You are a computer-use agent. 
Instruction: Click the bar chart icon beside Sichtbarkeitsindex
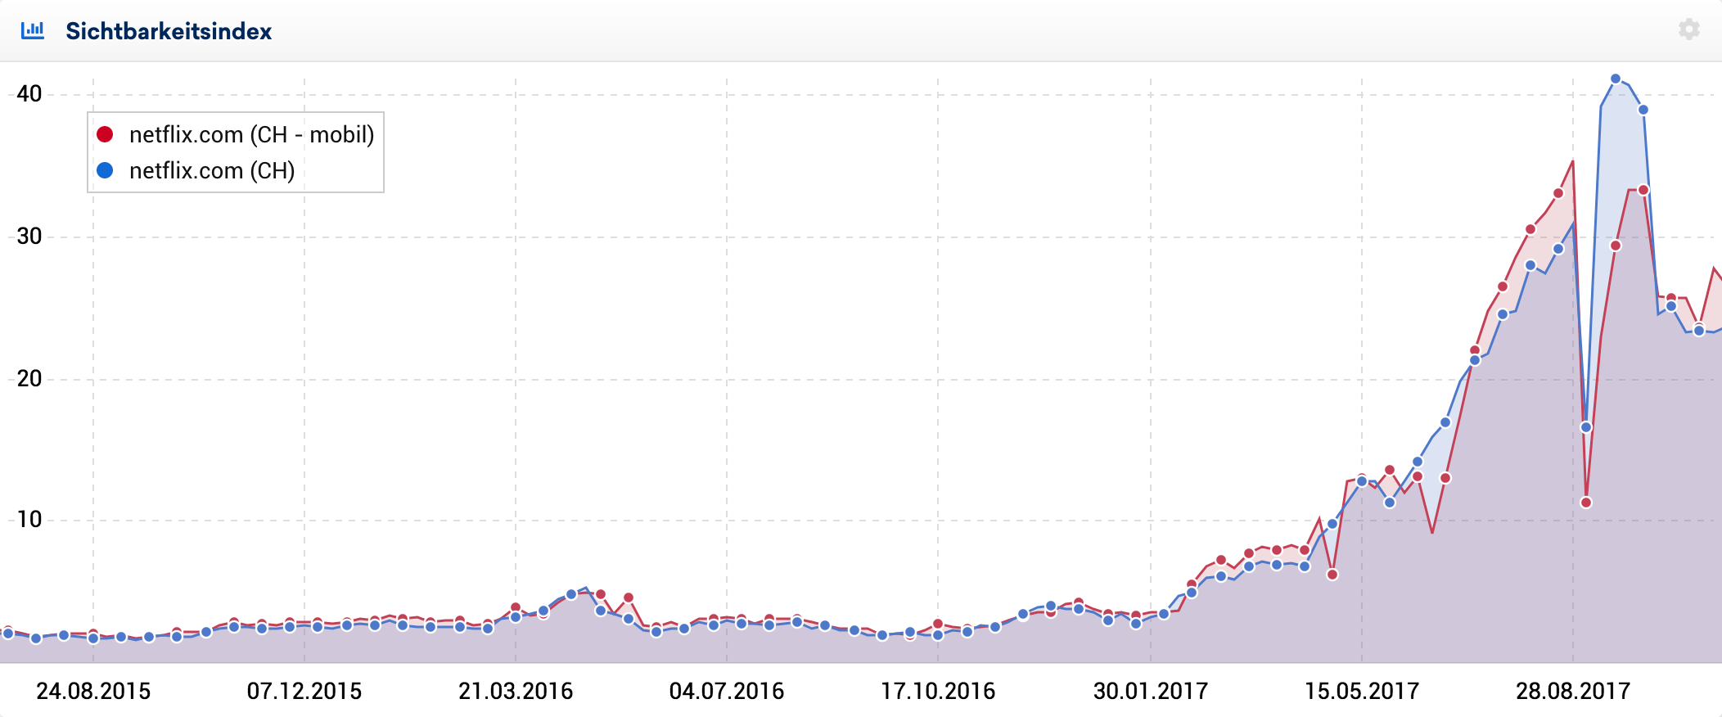33,31
